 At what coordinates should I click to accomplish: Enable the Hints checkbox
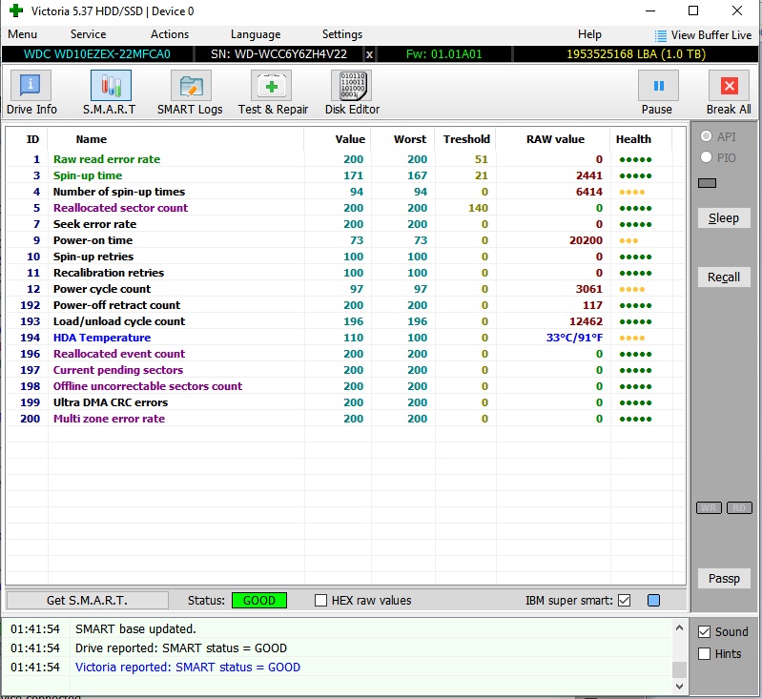704,654
